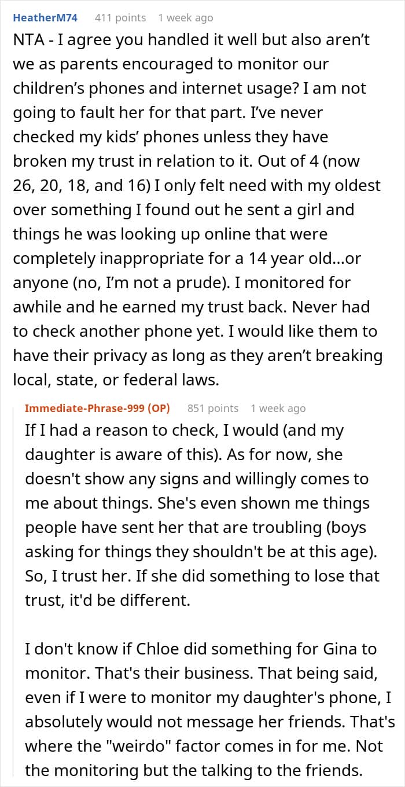
Task: Open the timestamp link next to 851 points
Action: [x=278, y=408]
